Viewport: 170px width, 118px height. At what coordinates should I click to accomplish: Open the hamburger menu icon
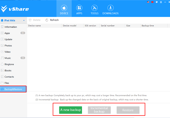161,2
